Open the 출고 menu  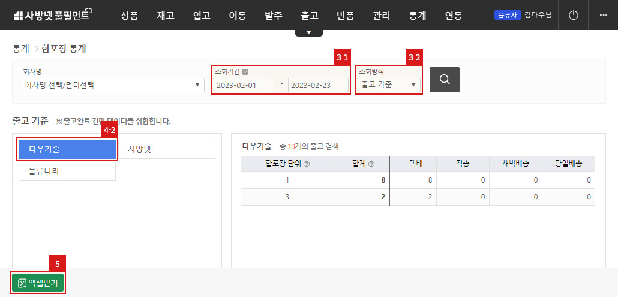309,16
